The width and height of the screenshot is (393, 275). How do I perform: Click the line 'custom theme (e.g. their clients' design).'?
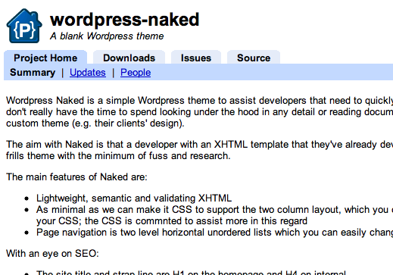(95, 123)
